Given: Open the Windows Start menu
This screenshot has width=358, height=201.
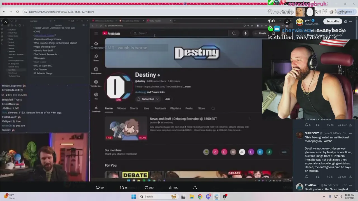Looking at the screenshot, I should coord(134,197).
